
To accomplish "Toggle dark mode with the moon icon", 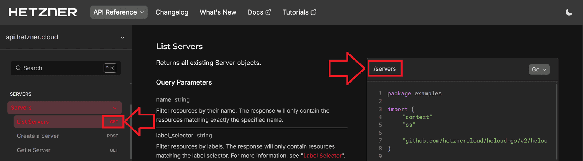I will point(569,12).
